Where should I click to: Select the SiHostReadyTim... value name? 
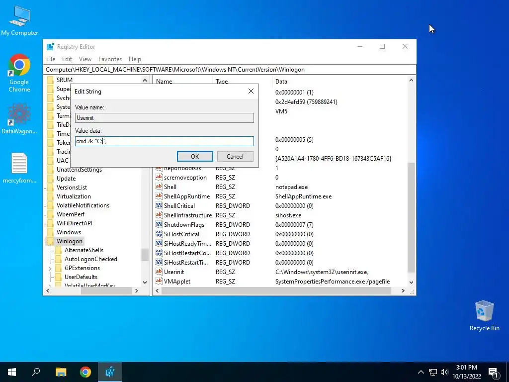pyautogui.click(x=187, y=243)
